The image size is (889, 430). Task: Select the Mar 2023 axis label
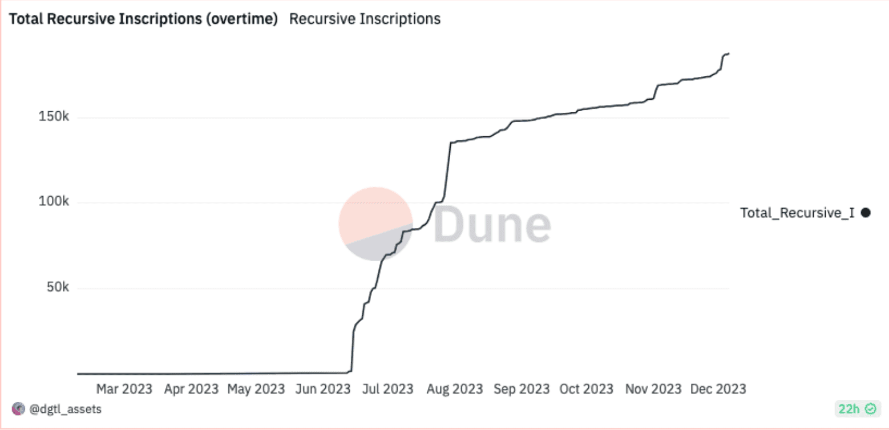click(124, 389)
